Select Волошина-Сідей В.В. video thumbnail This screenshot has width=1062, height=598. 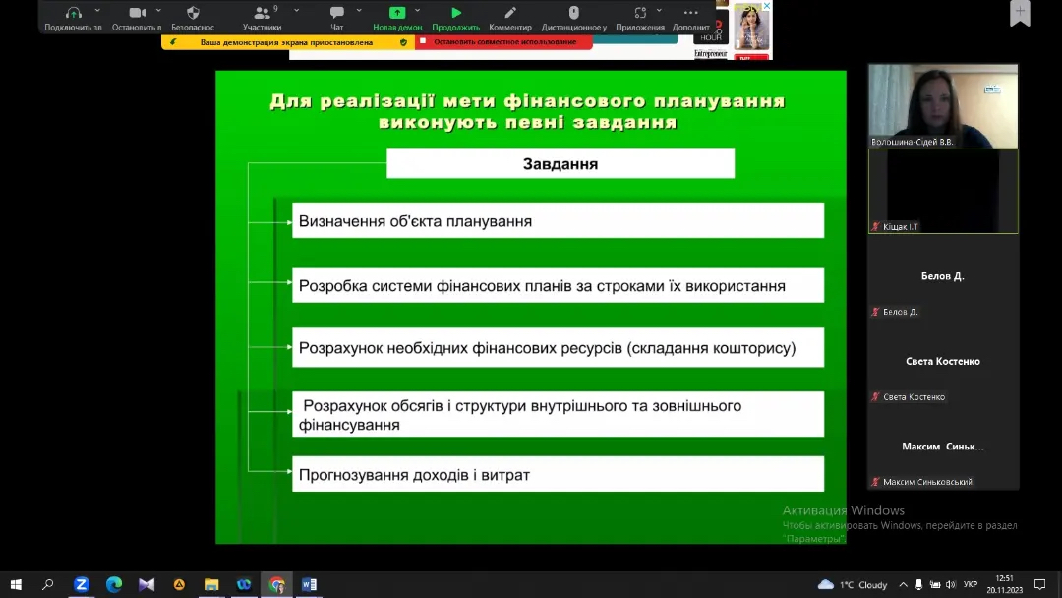[942, 105]
